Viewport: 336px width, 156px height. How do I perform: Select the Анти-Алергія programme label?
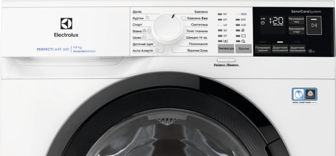(143, 51)
